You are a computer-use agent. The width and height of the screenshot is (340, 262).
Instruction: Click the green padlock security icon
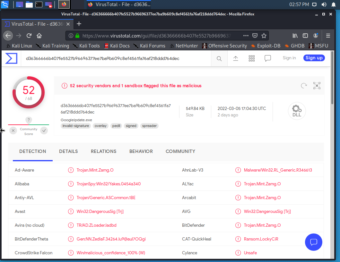tap(77, 36)
